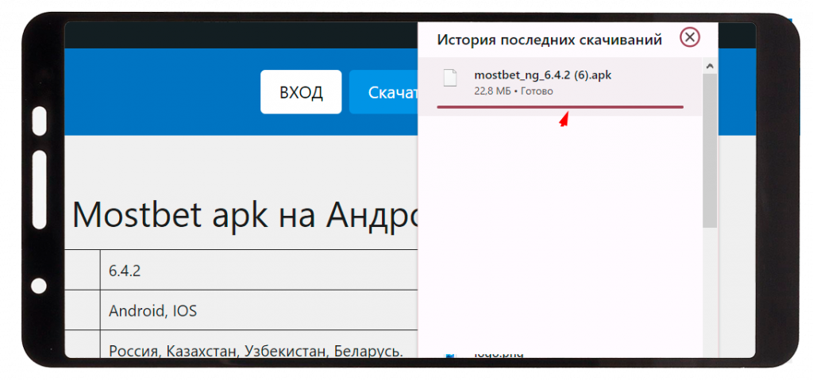Select the 6.4.2 version table cell
This screenshot has width=813, height=381.
coord(259,271)
